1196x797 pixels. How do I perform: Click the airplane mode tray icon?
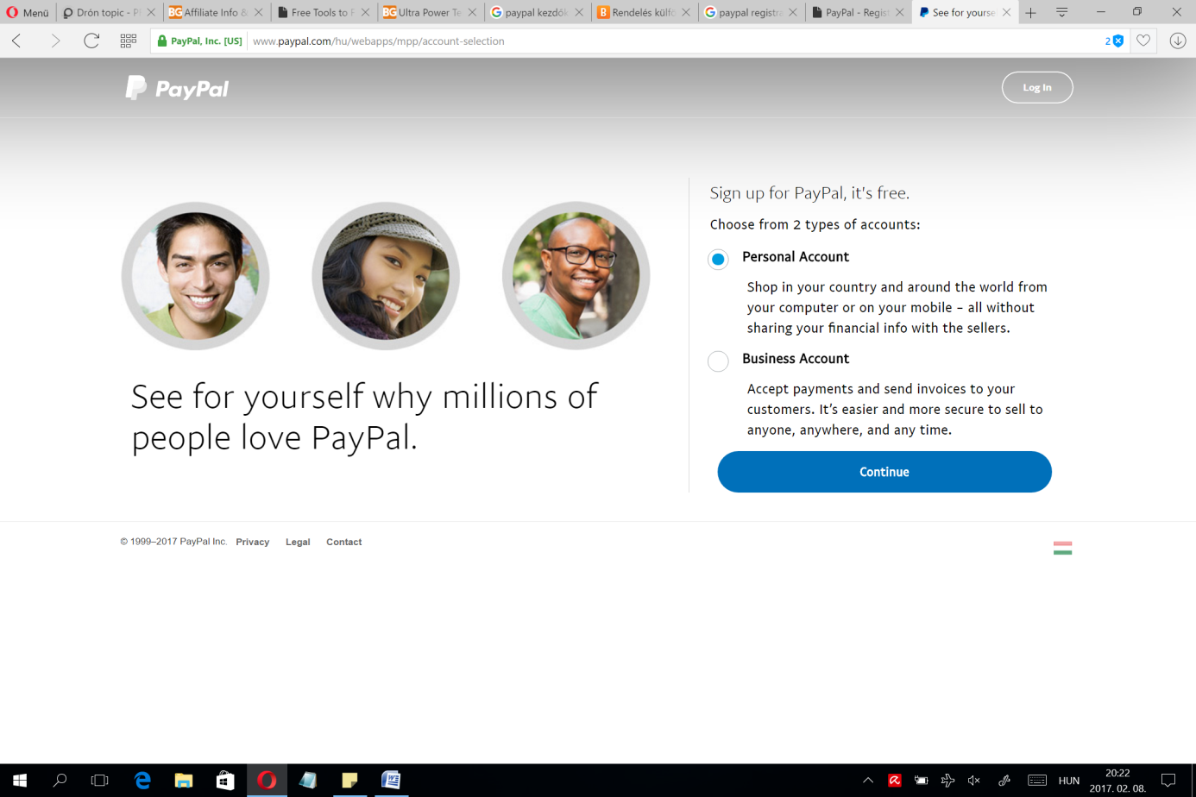pos(947,780)
